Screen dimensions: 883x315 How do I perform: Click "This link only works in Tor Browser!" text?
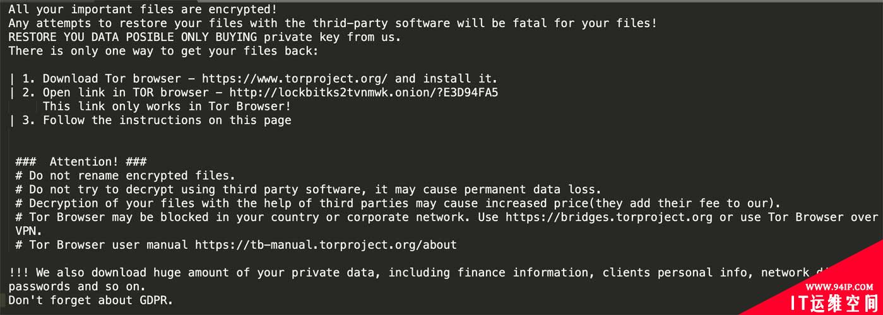click(x=167, y=106)
